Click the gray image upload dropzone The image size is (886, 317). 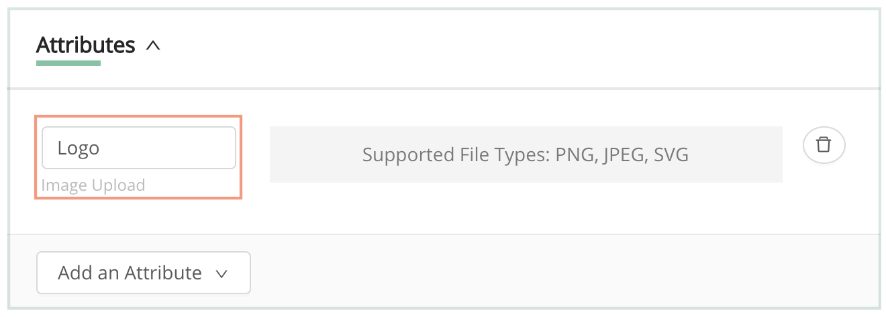(526, 154)
